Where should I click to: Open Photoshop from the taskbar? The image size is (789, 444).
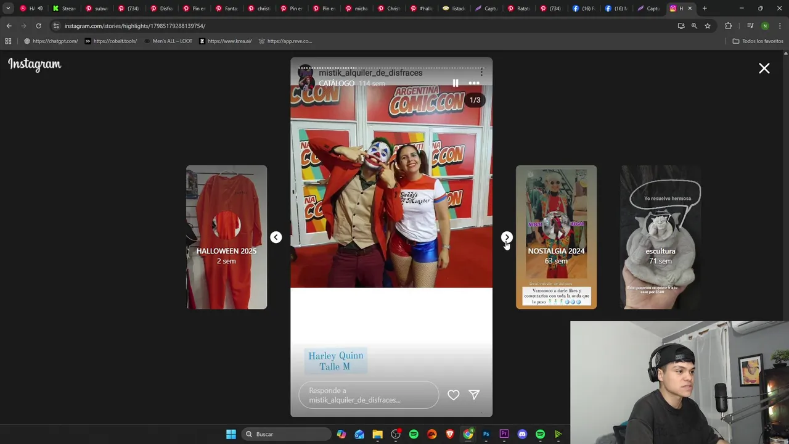coord(486,434)
